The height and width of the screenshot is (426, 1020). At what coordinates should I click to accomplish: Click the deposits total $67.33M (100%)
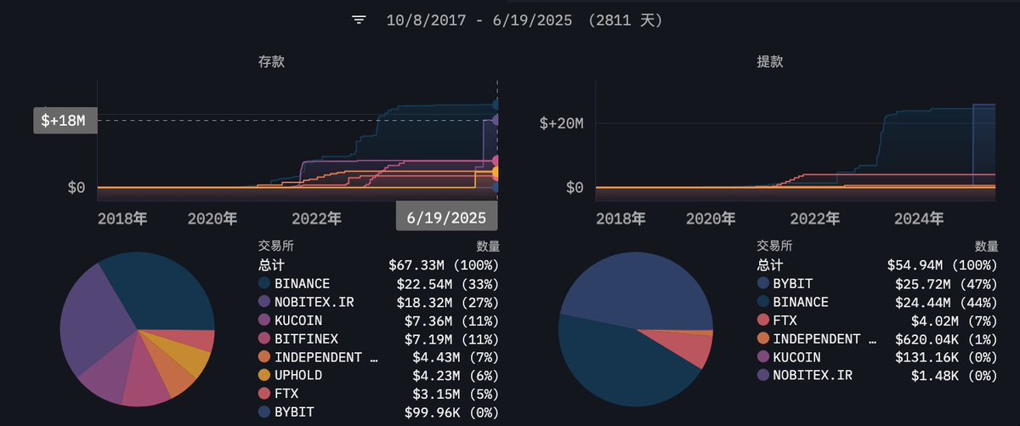pos(444,265)
